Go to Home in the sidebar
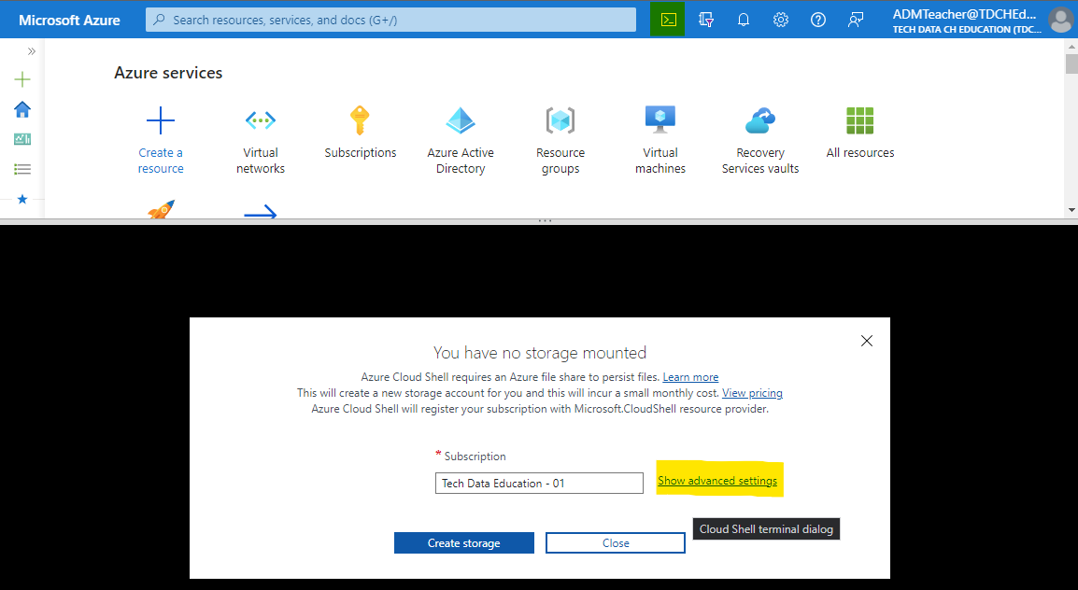 click(x=22, y=109)
